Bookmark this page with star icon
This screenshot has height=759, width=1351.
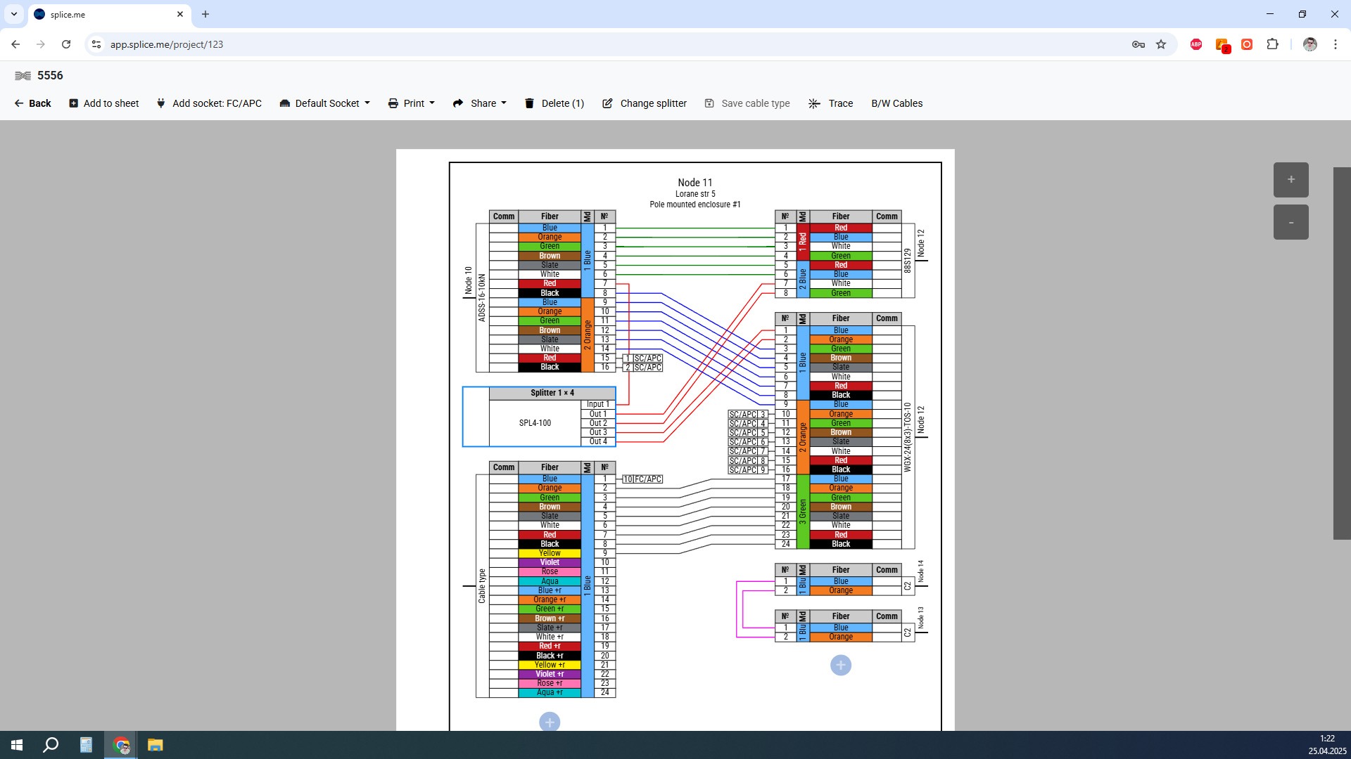(x=1161, y=44)
